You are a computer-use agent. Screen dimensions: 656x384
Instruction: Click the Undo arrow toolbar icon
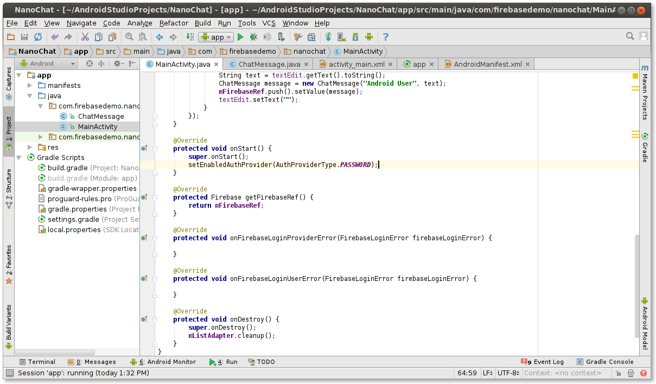pos(55,37)
